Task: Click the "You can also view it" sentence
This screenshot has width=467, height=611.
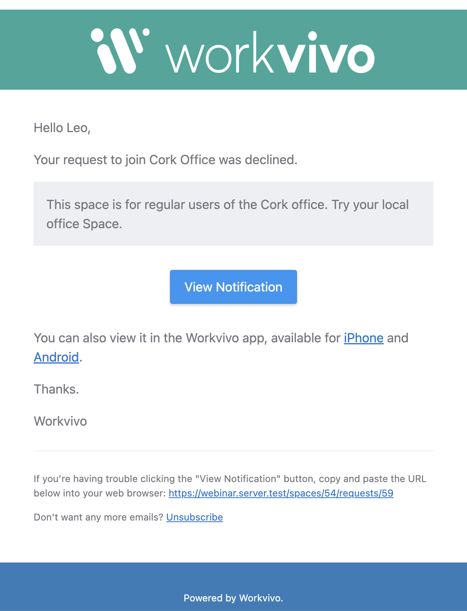Action: 221,348
